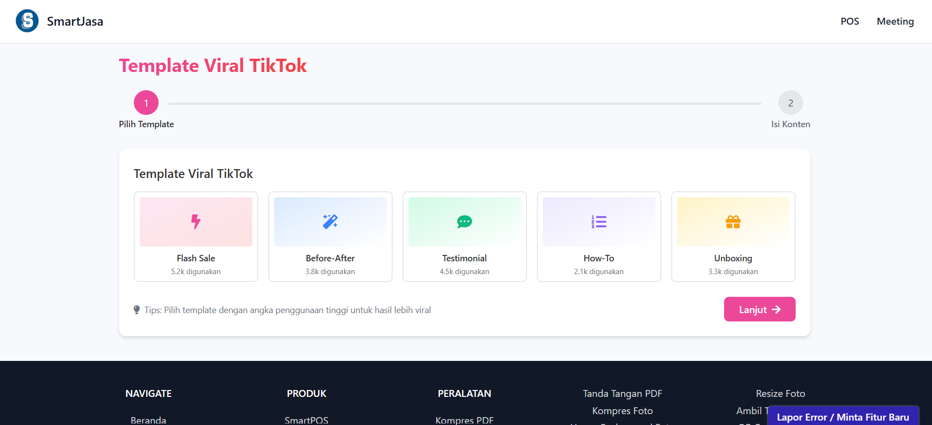Open Resize Foto footer link
Screen dimensions: 932x425
780,393
